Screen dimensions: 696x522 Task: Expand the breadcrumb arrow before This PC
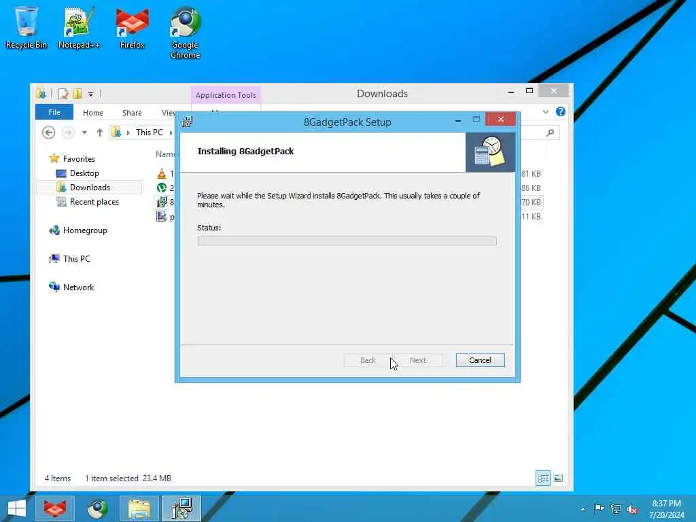(x=128, y=133)
